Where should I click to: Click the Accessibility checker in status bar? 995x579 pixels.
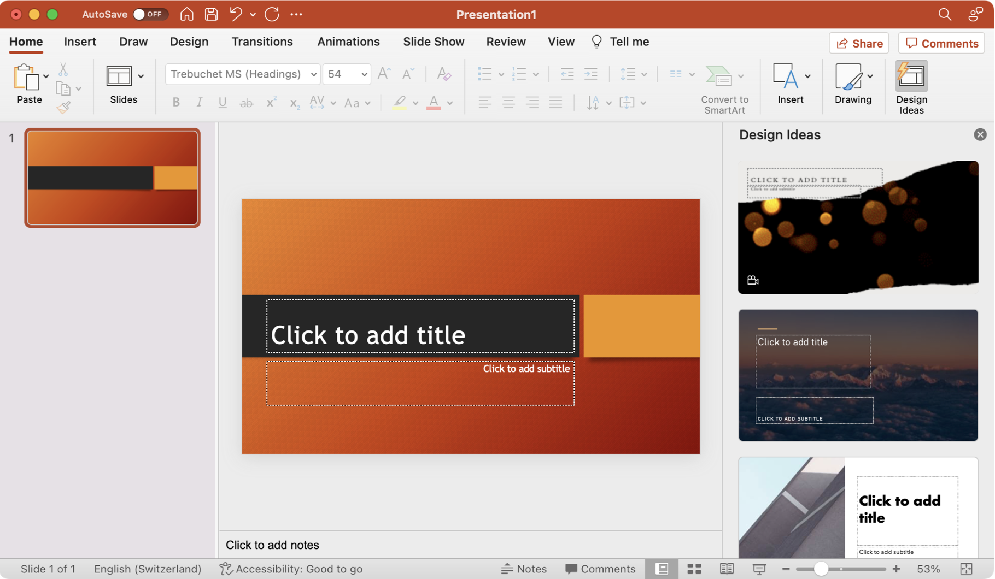290,569
